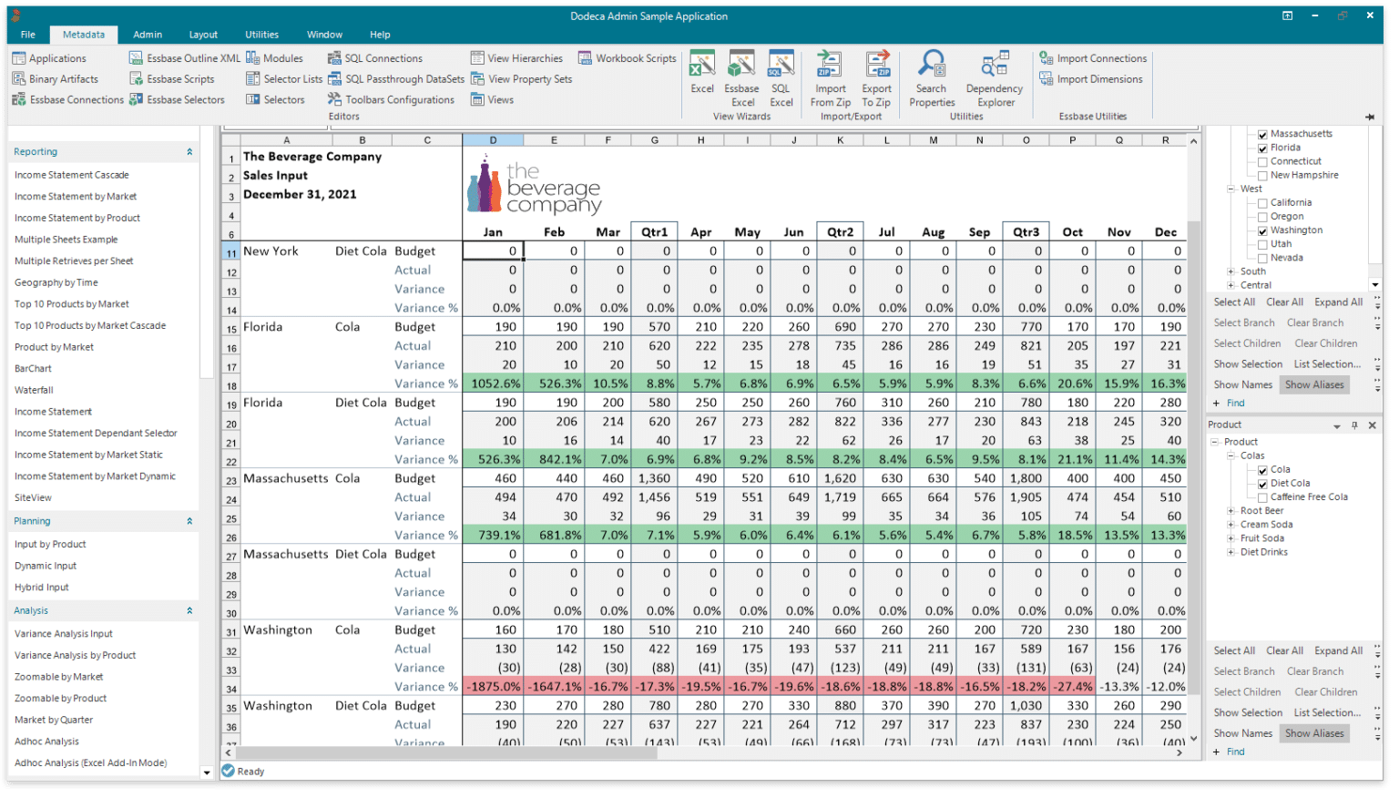1399x798 pixels.
Task: Uncheck the Cola product checkbox
Action: [1262, 469]
